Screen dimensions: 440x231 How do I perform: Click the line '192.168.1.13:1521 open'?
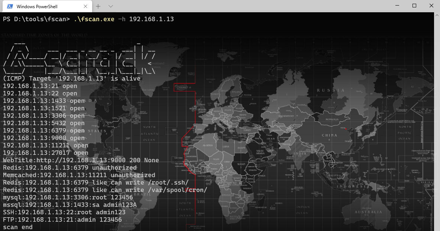44,108
